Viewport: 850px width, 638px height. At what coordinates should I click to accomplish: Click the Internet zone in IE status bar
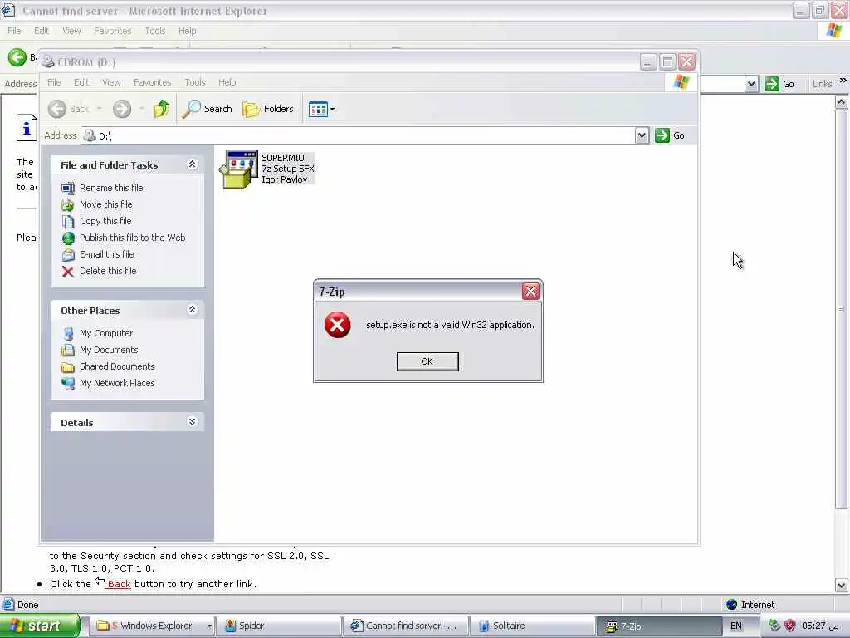click(751, 605)
